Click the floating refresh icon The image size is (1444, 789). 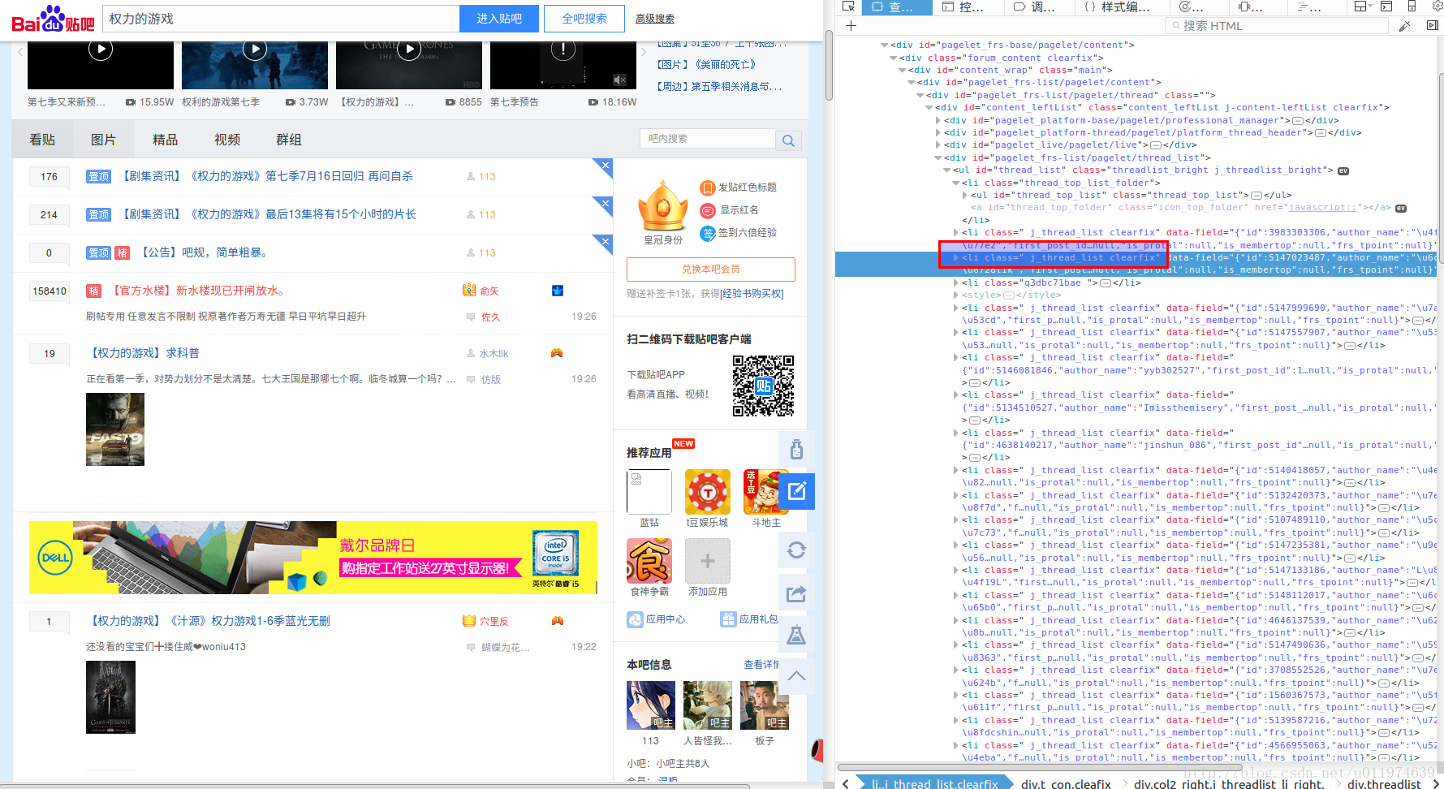click(796, 550)
